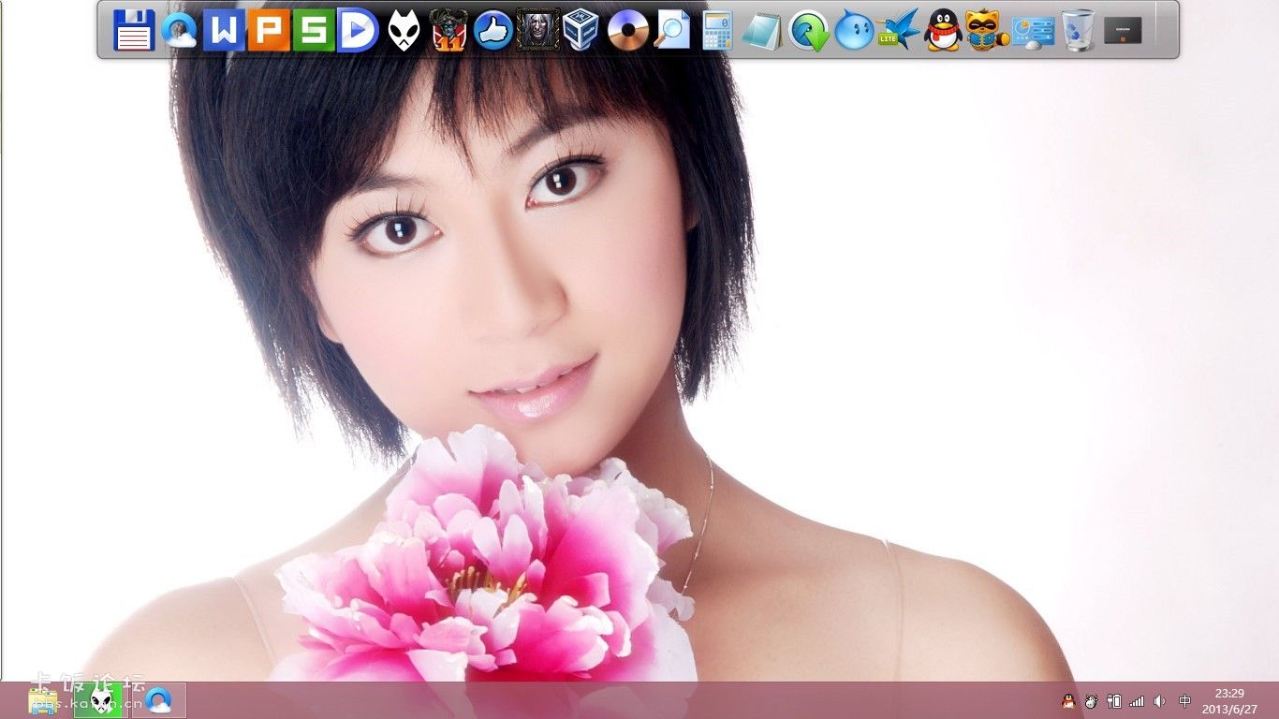Open the network signal tray icon

coord(1137,700)
